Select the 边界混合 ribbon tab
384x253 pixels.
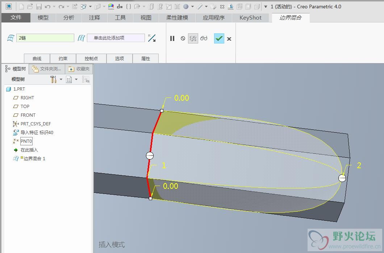(x=291, y=18)
